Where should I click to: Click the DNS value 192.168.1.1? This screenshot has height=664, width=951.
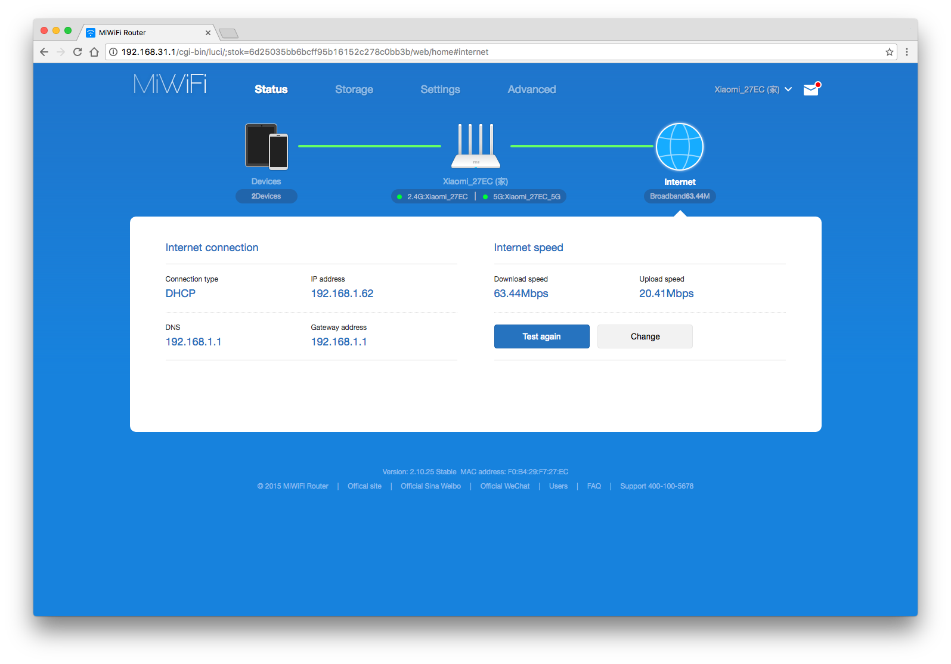(x=194, y=342)
